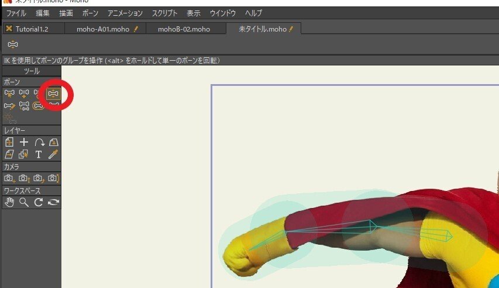Close the Tutorial1.2 tab with the X

(x=9, y=29)
